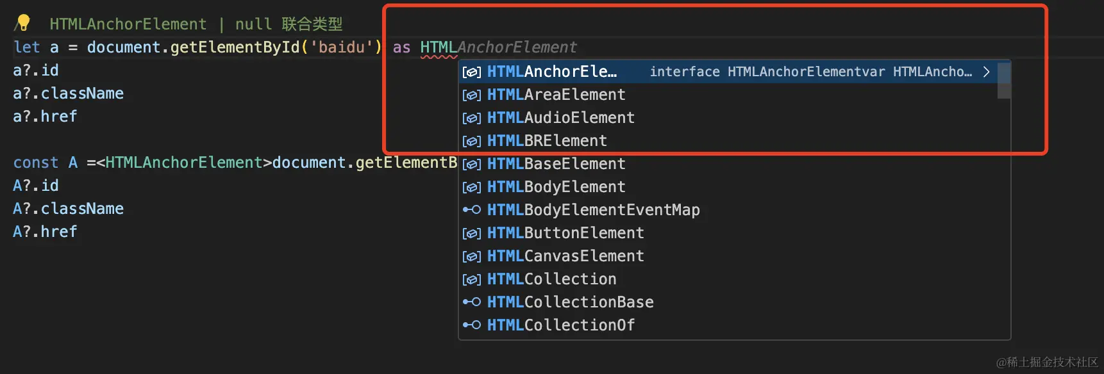1104x374 pixels.
Task: Click the interface icon beside HTMLAreaElement
Action: [x=472, y=95]
